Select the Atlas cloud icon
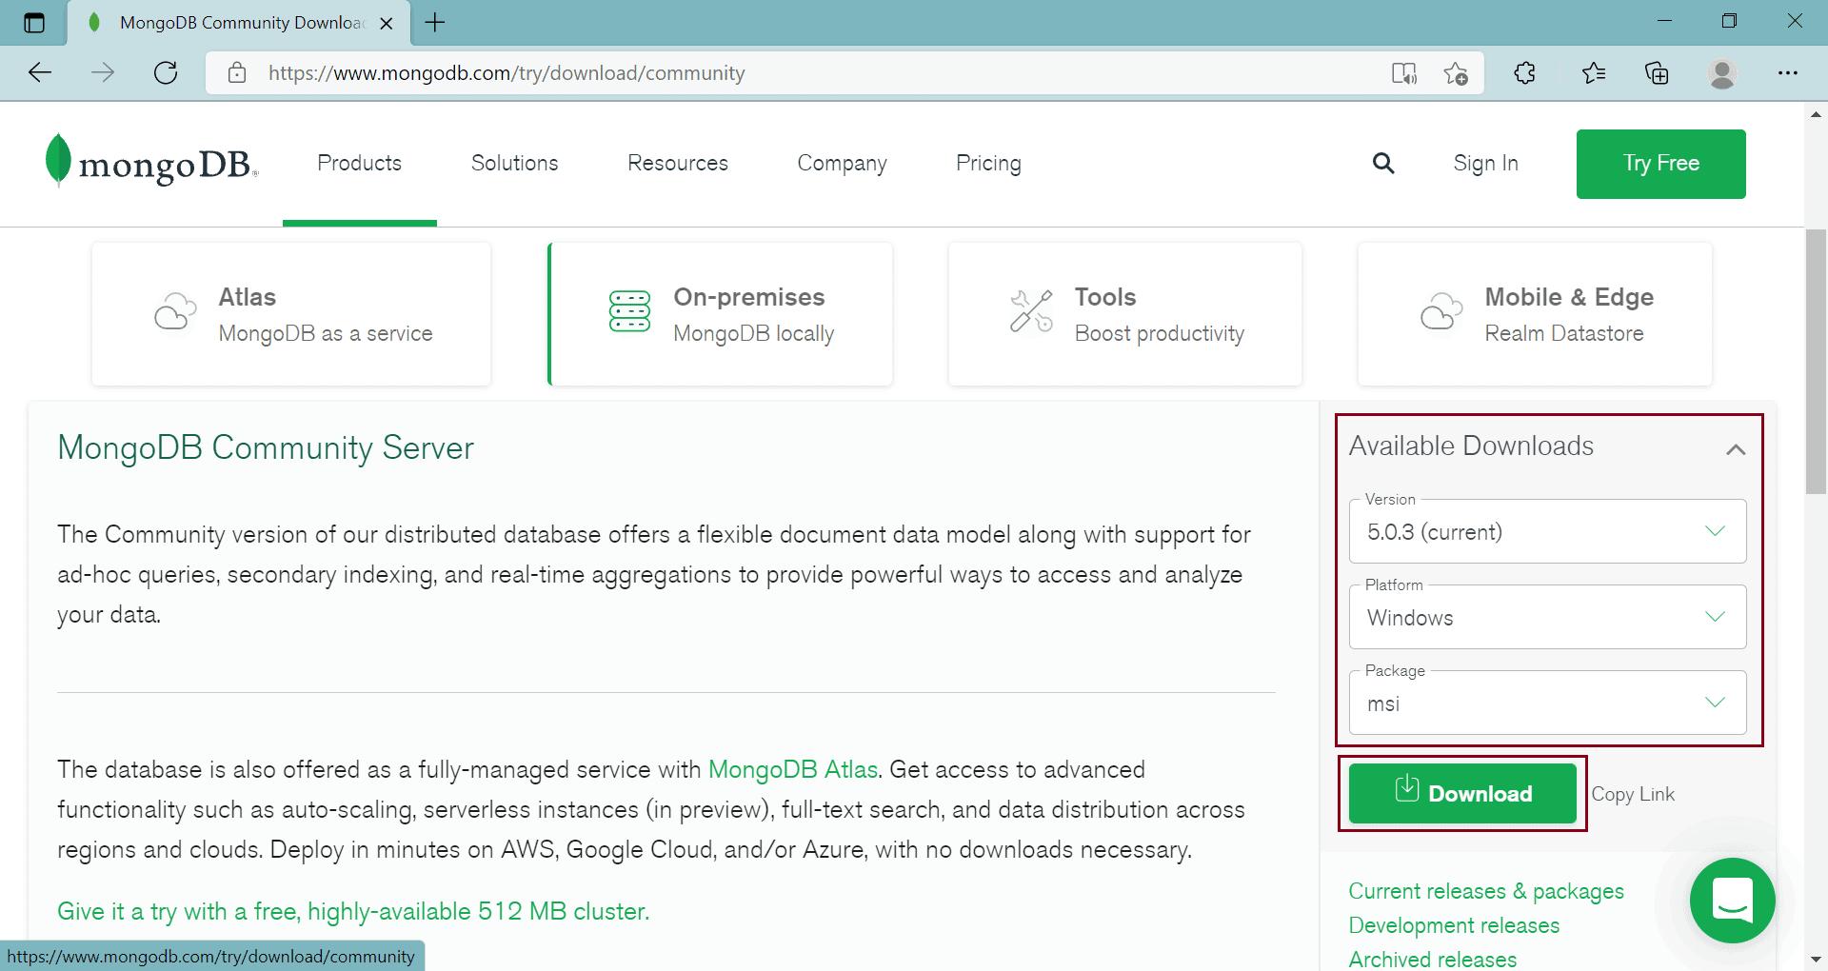The height and width of the screenshot is (971, 1828). pos(174,311)
